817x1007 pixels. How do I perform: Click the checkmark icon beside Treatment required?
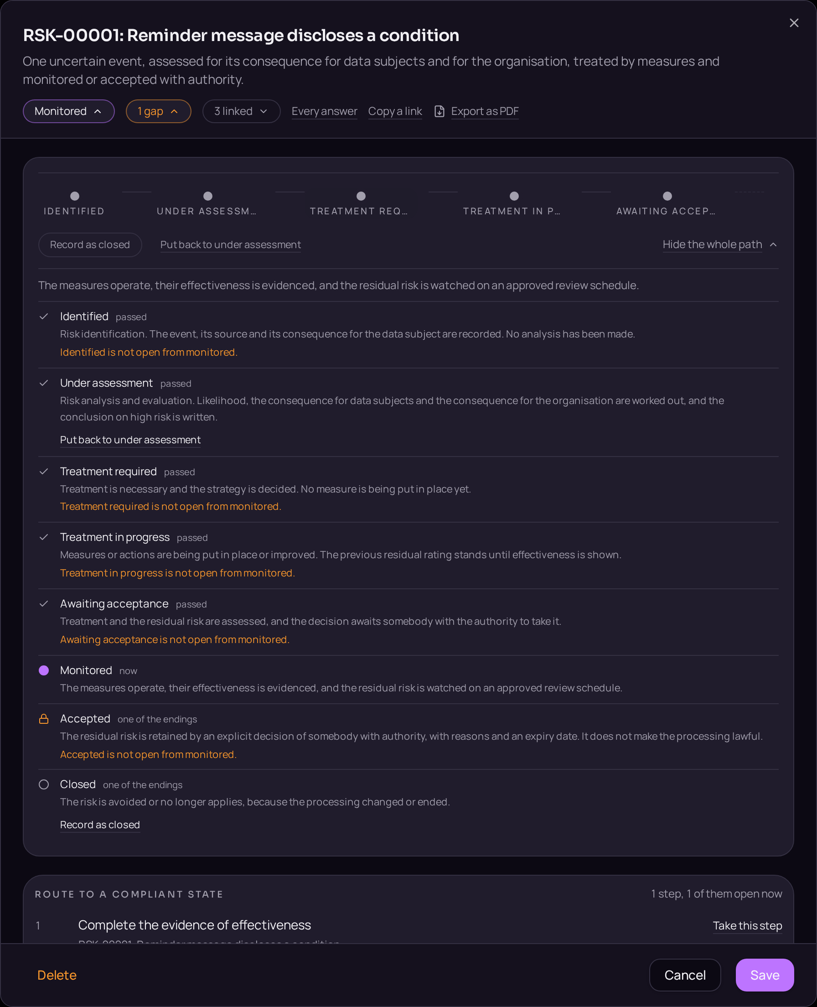[x=44, y=471]
